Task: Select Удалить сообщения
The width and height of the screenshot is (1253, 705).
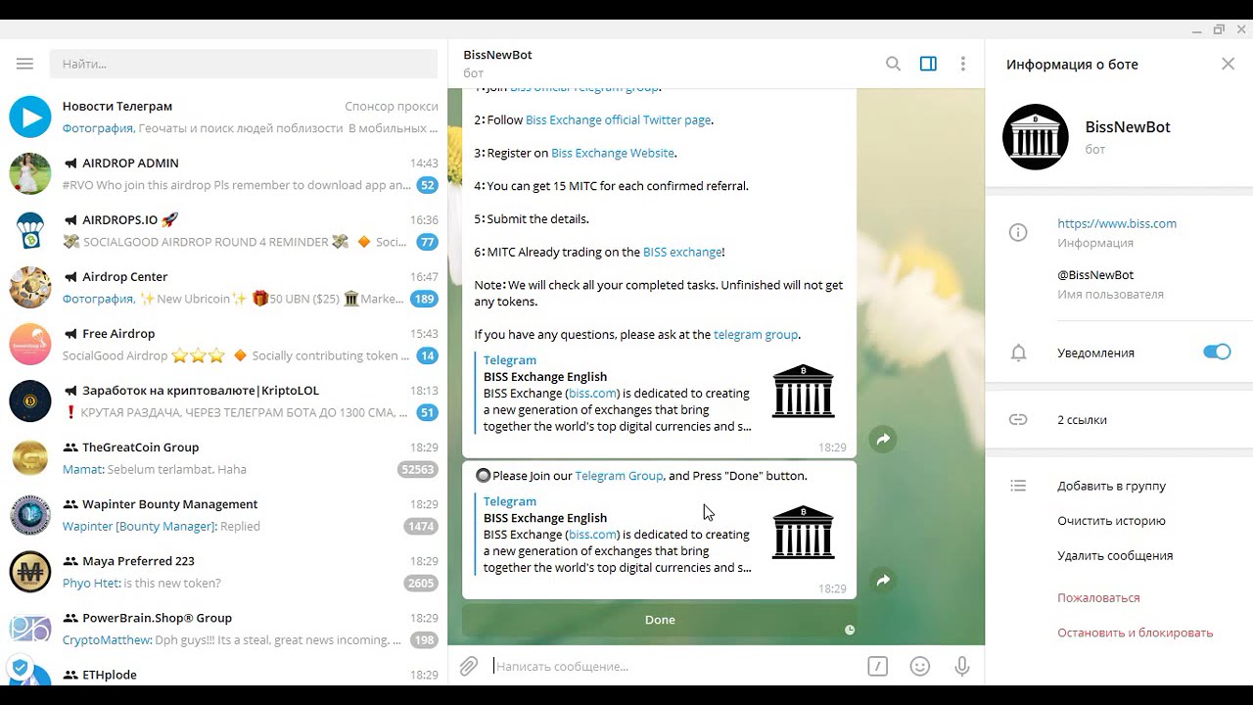Action: (1115, 555)
